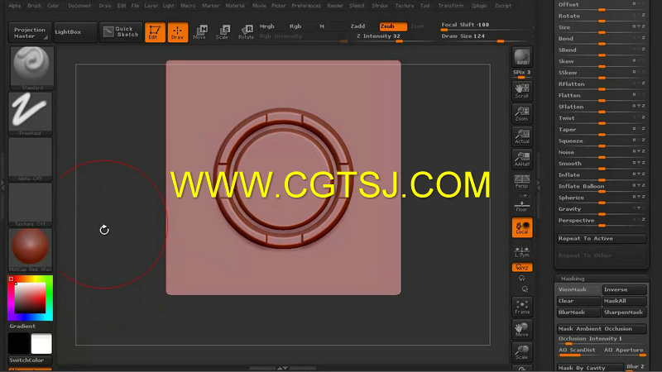Open the Texture Off selector
The image size is (662, 372).
tap(30, 204)
